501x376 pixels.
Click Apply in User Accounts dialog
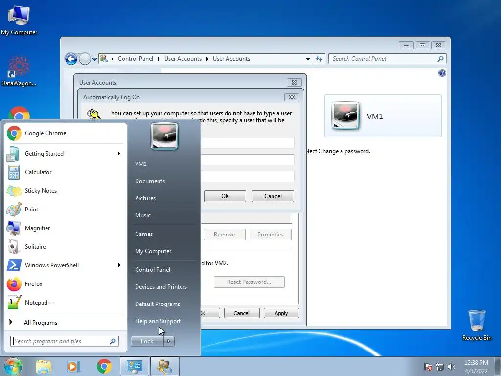(281, 313)
